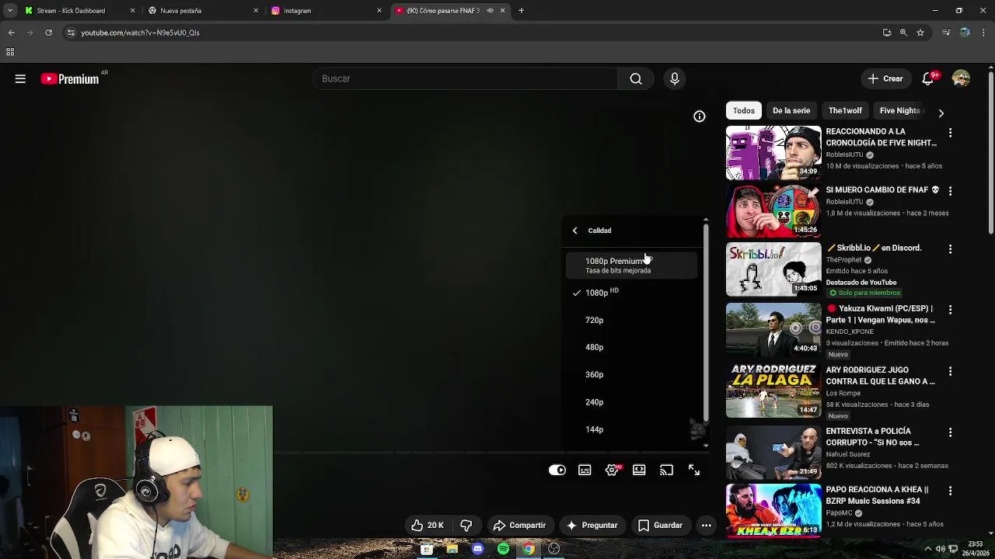This screenshot has height=559, width=995.
Task: Click the Crear button
Action: point(885,78)
